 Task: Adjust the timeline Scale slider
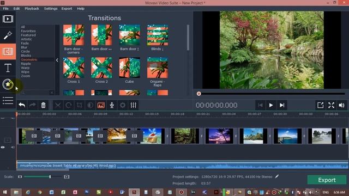50,176
